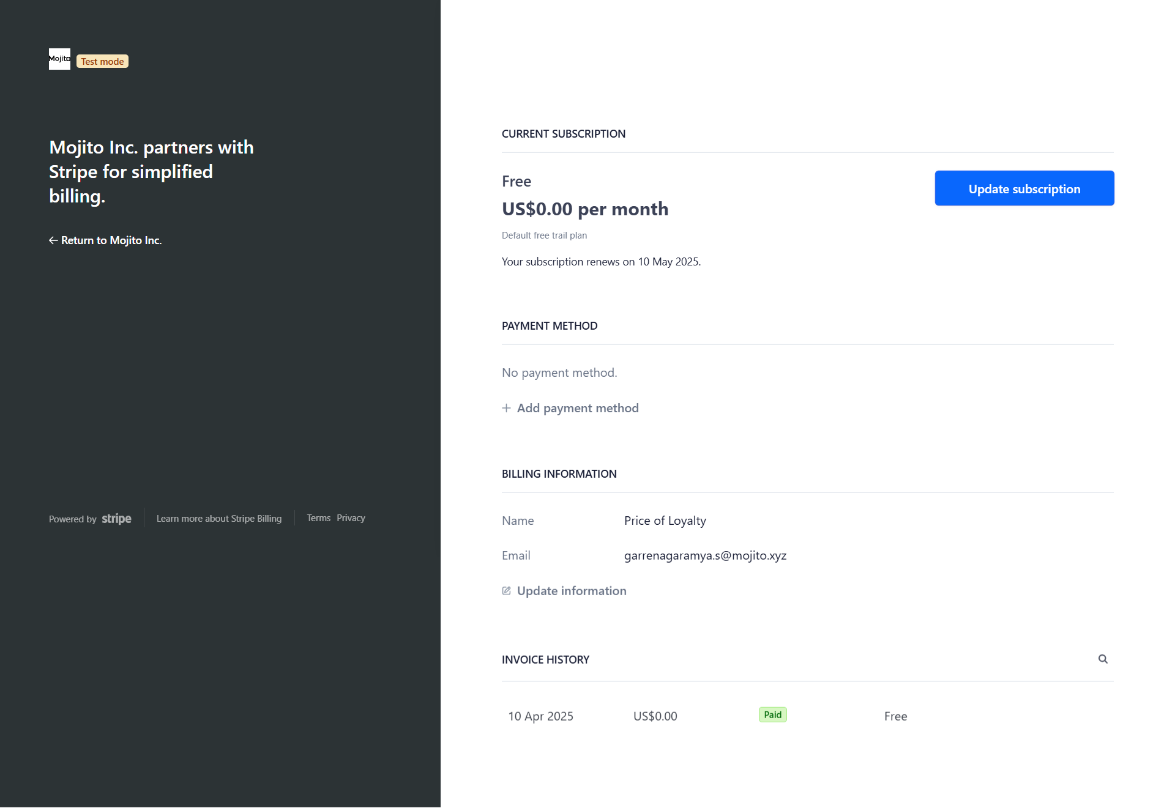Open Learn more about Stripe Billing

coord(219,518)
